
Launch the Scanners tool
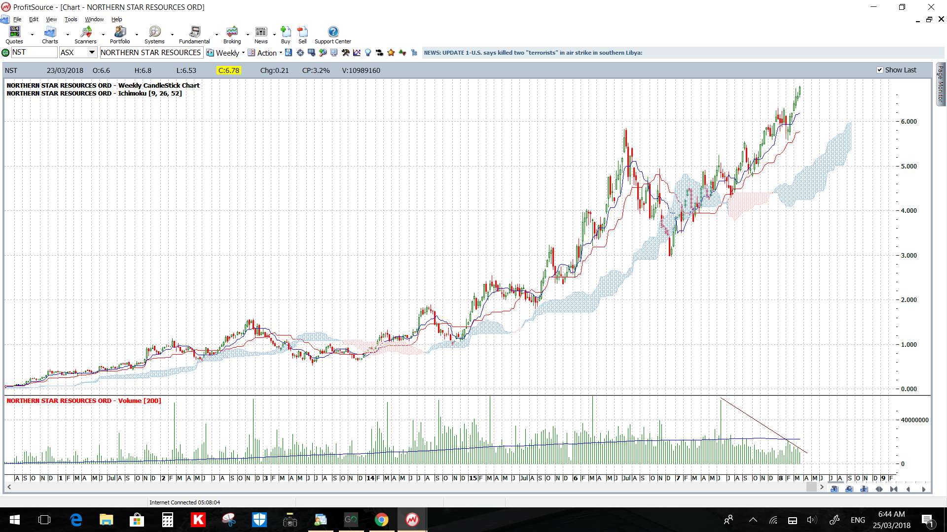(x=86, y=34)
